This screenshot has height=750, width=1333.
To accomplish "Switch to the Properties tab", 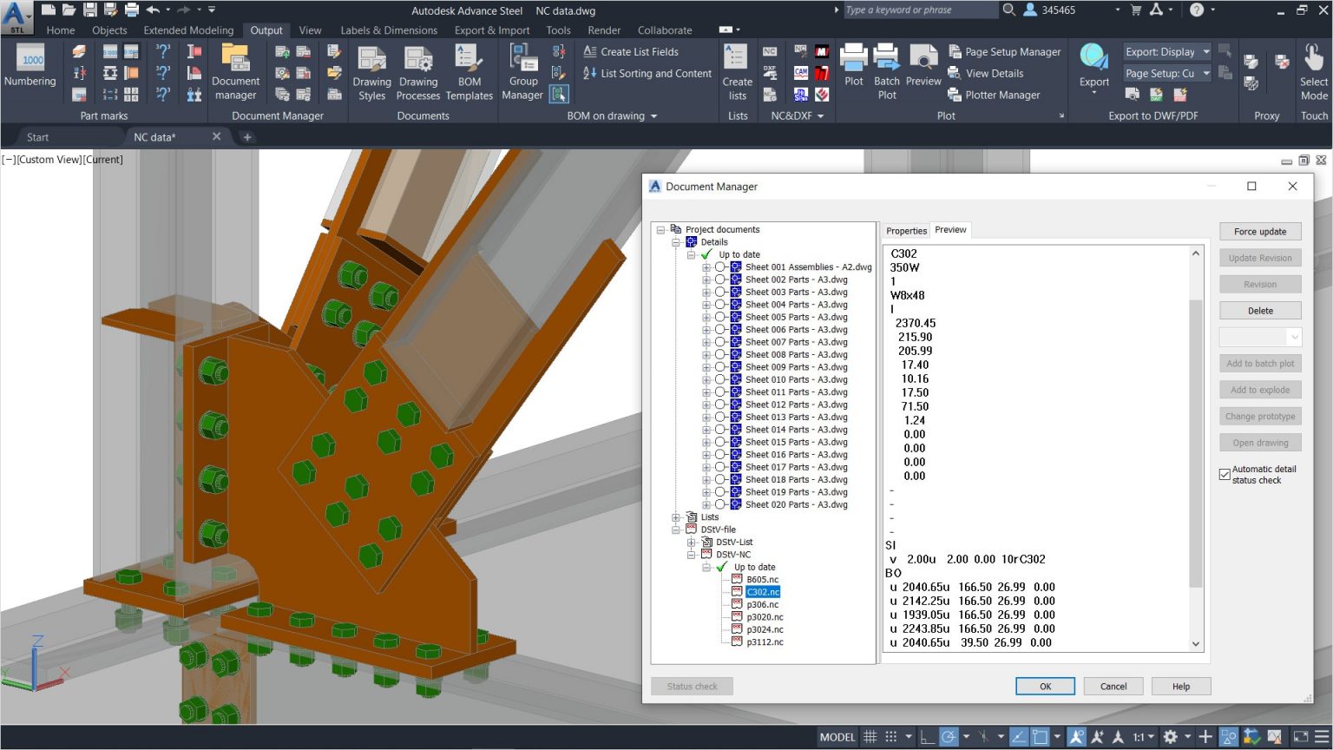I will point(906,229).
